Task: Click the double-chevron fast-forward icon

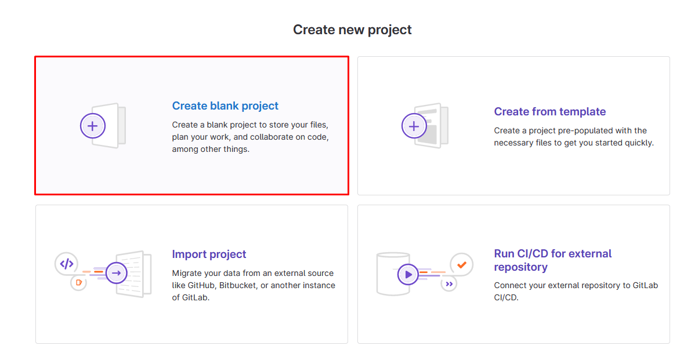Action: pos(449,283)
